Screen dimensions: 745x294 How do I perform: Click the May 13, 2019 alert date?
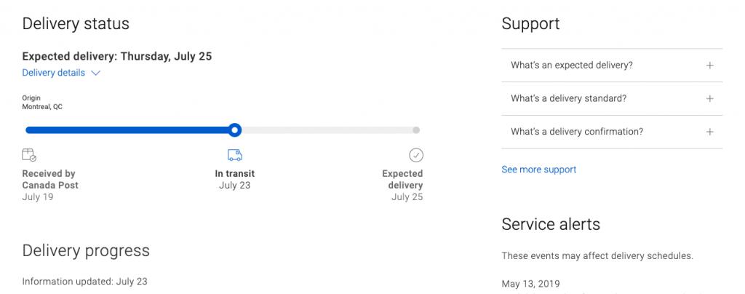point(530,284)
